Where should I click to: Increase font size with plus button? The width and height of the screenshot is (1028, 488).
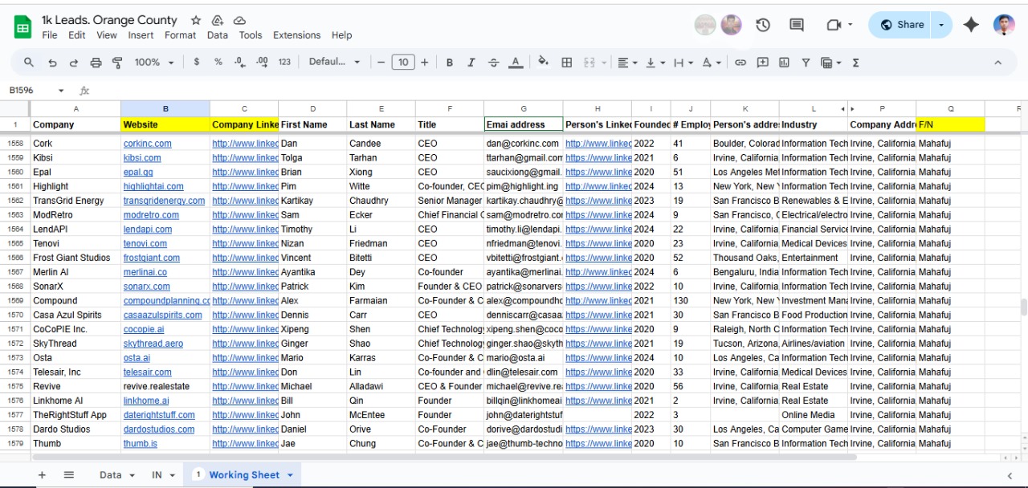[x=425, y=62]
